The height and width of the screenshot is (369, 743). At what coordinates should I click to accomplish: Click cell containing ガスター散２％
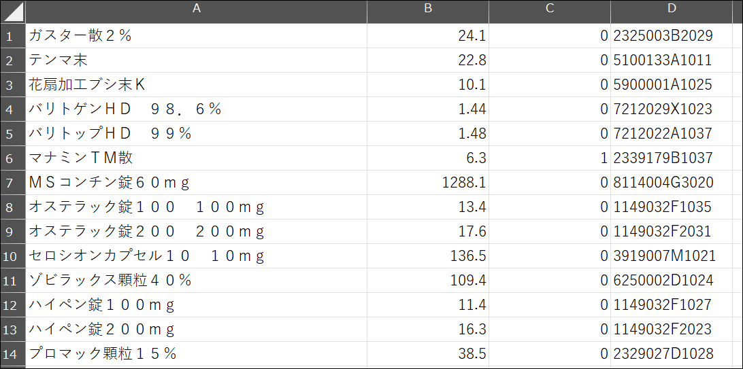pyautogui.click(x=196, y=36)
